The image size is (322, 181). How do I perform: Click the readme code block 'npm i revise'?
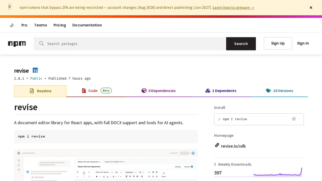[106, 136]
